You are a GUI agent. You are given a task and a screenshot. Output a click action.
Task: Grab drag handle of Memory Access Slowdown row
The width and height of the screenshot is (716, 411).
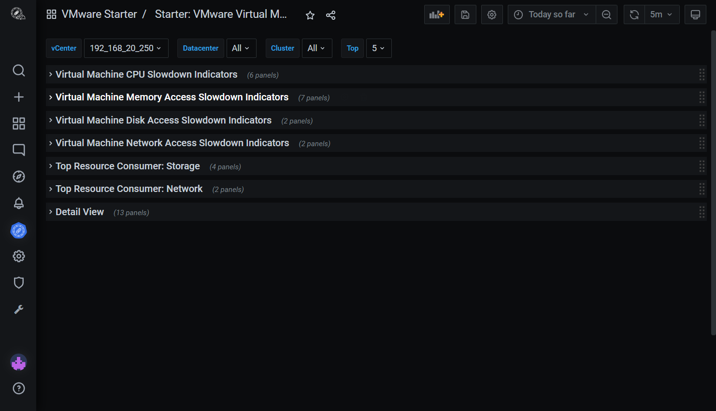(702, 97)
